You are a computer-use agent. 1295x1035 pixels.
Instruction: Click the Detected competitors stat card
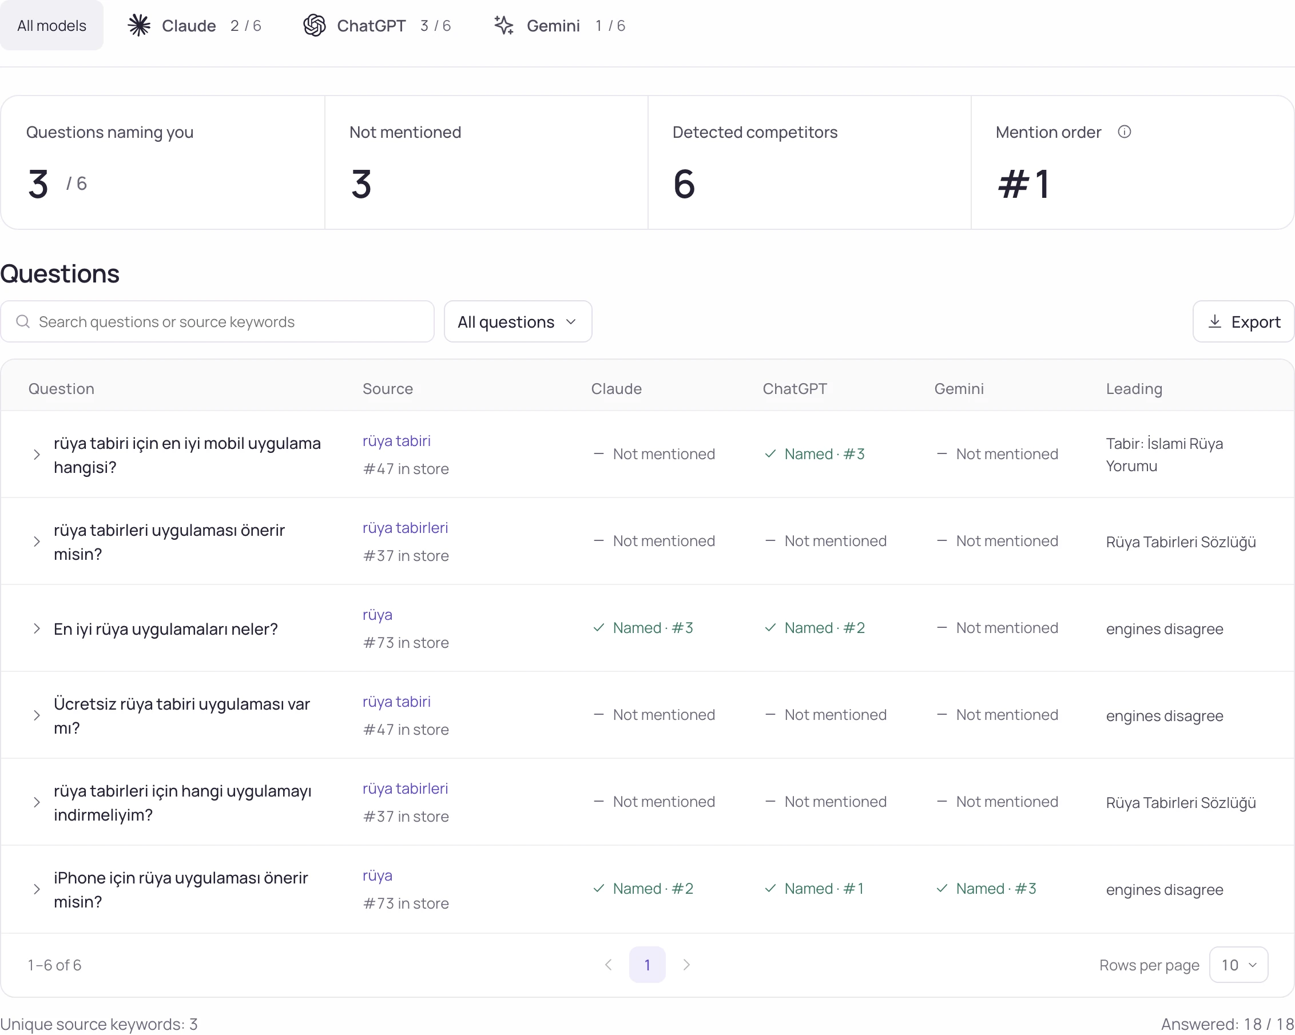[x=810, y=163]
